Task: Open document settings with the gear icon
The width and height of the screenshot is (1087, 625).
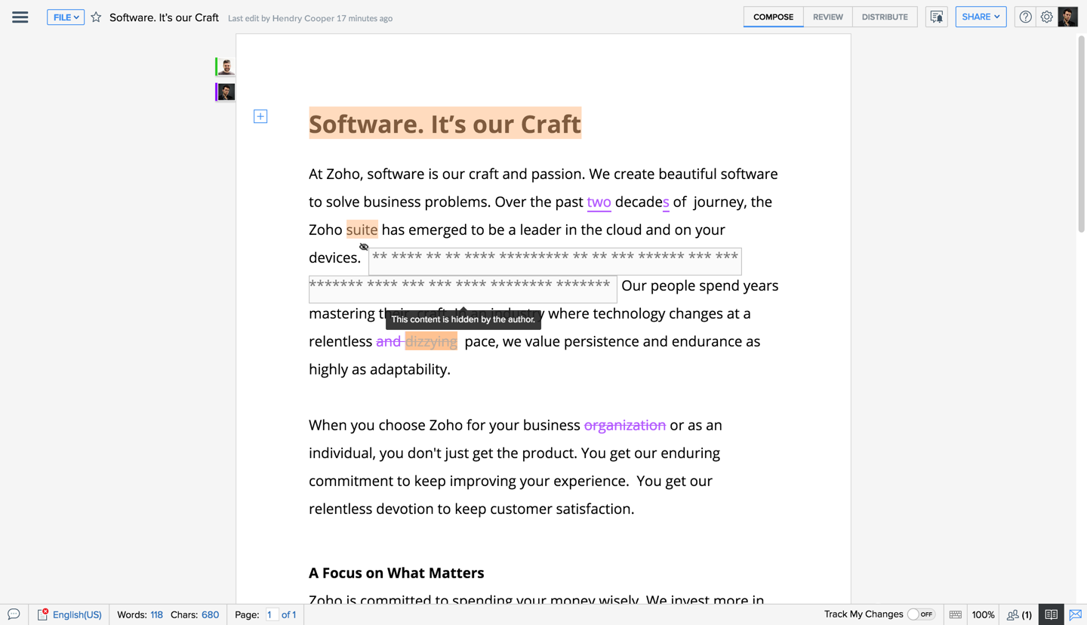Action: (1046, 17)
